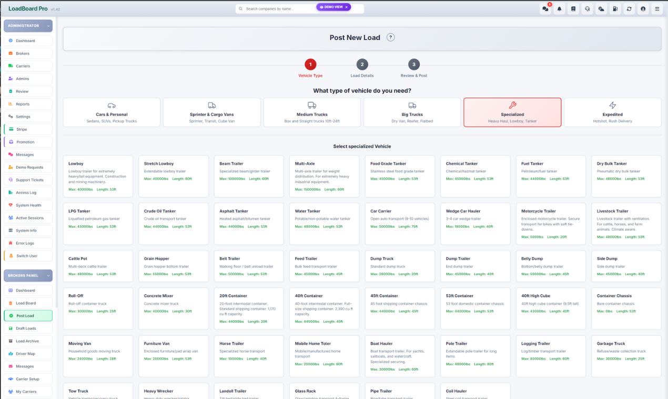This screenshot has width=668, height=399.
Task: Open the notifications bell icon
Action: (x=559, y=9)
